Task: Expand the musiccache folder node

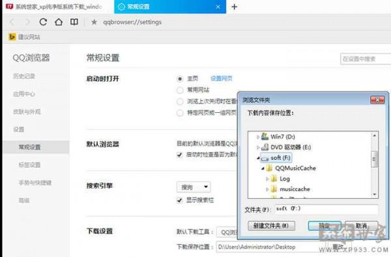Action: click(x=267, y=189)
